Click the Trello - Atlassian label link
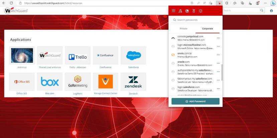Viewport: 277px width, 138px height. click(78, 67)
